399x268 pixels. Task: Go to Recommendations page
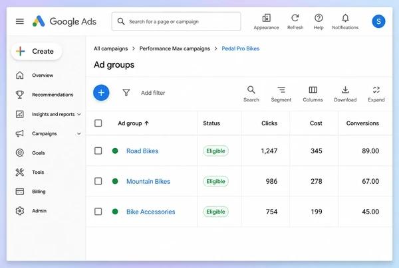53,95
